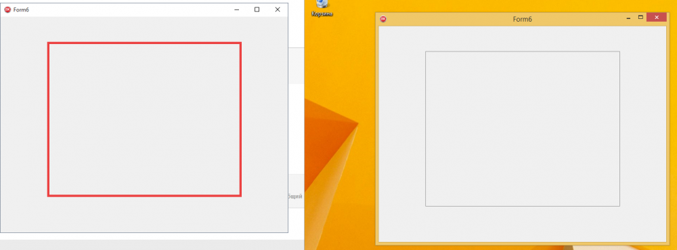Click the red app icon in left Form6 title bar
This screenshot has height=250, width=677.
(7, 9)
